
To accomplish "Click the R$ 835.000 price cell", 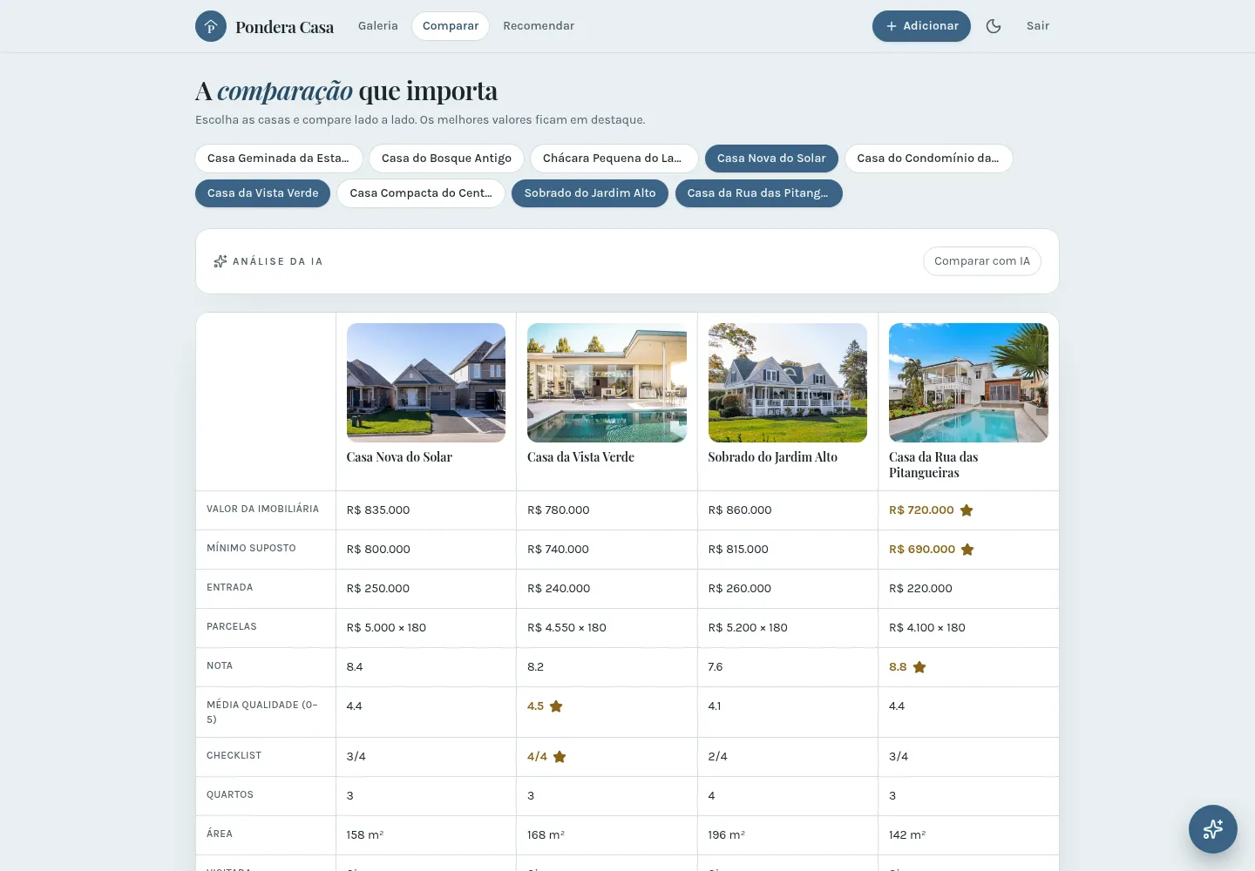I will coord(426,510).
